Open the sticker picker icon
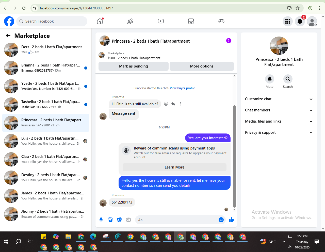Screen dimensions: 325x252 pos(119,220)
